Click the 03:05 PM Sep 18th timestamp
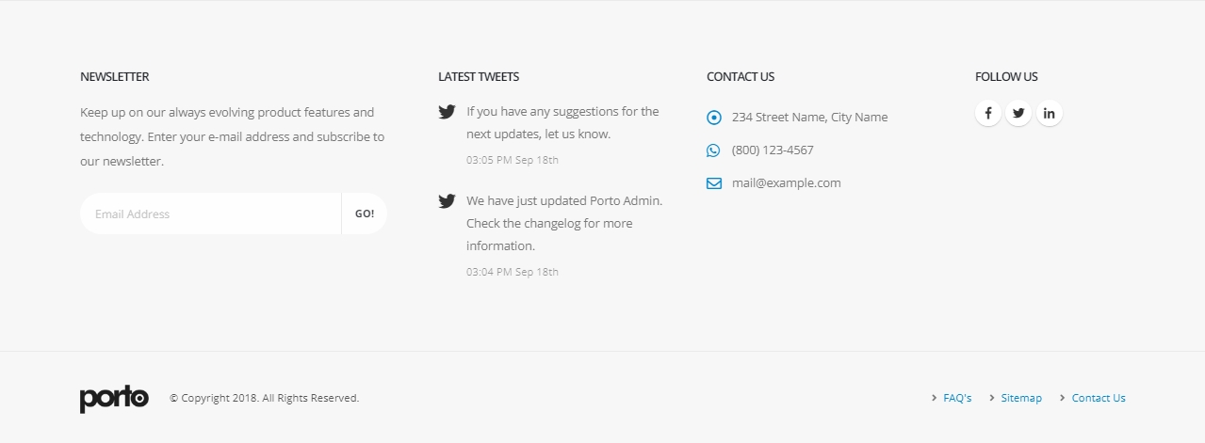The height and width of the screenshot is (443, 1205). click(x=513, y=160)
